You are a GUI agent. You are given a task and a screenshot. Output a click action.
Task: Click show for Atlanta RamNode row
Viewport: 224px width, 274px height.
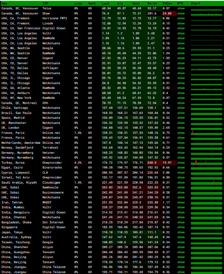[181, 88]
